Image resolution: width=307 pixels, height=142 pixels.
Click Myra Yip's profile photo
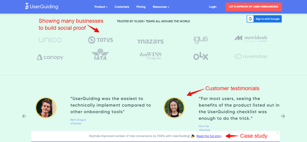pyautogui.click(x=174, y=108)
